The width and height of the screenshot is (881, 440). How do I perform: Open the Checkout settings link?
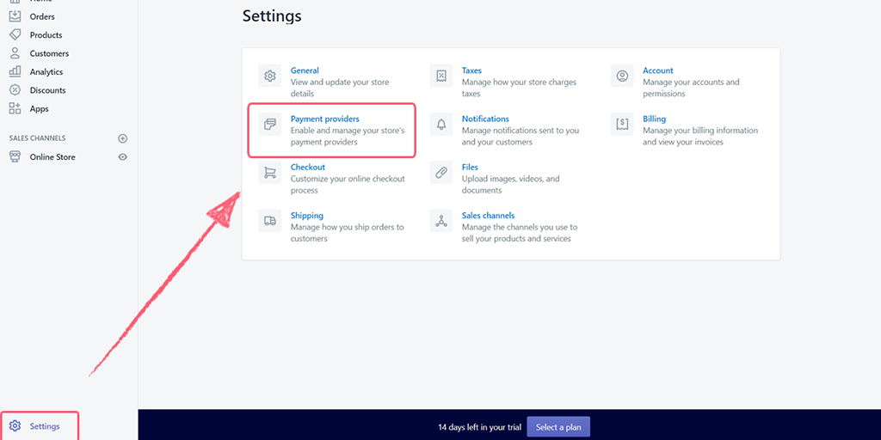(x=307, y=168)
